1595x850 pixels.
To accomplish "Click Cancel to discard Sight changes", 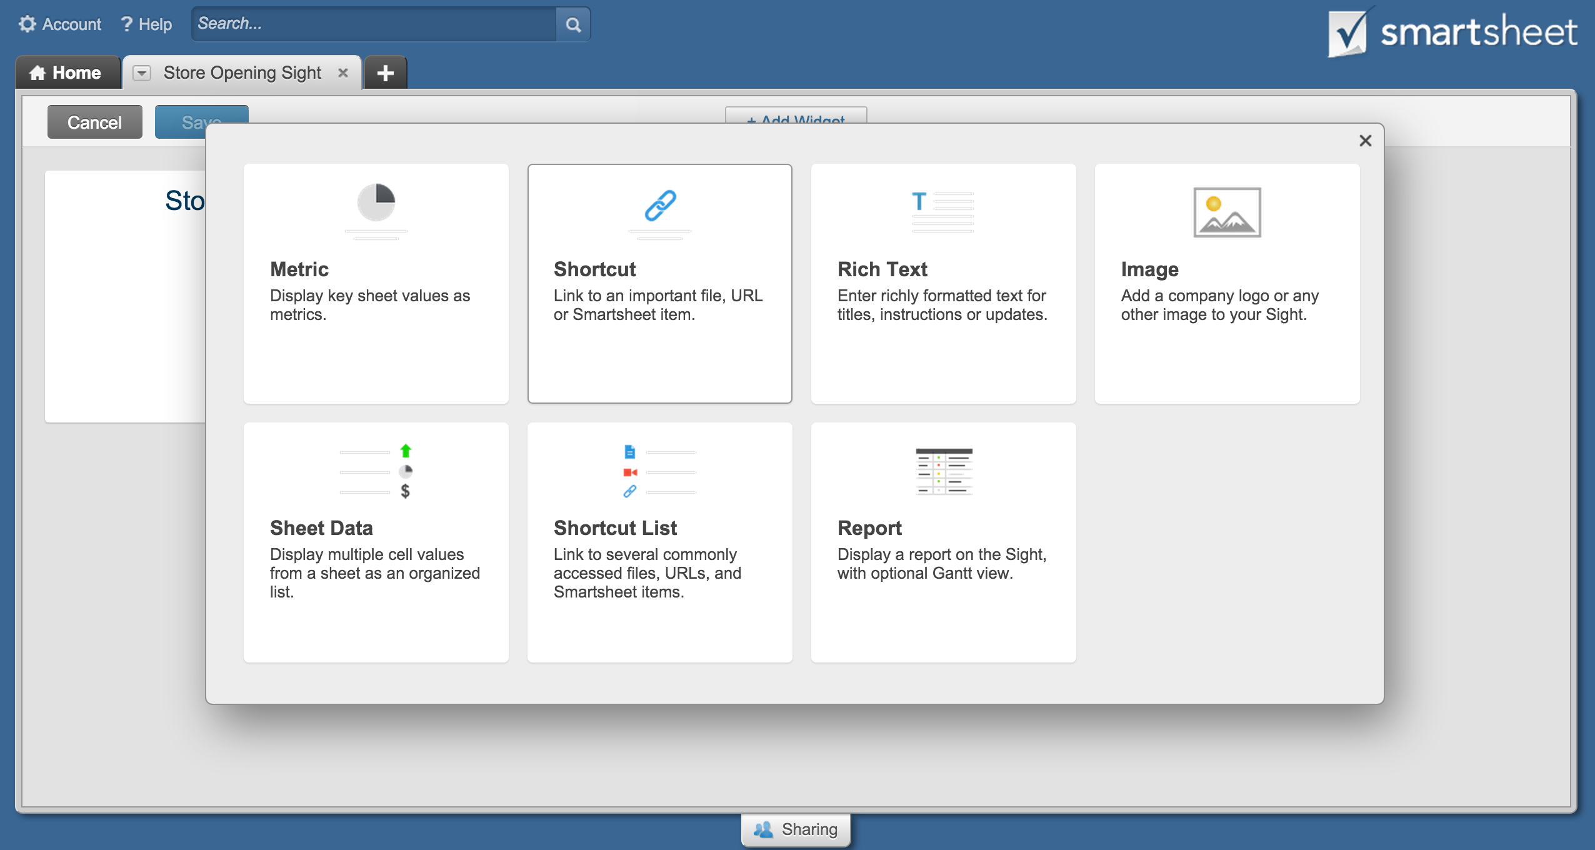I will tap(94, 122).
